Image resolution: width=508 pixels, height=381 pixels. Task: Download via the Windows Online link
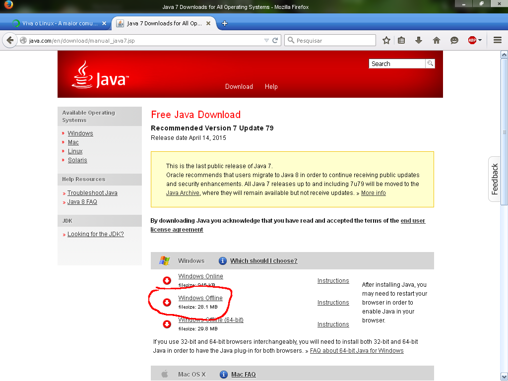pos(200,276)
